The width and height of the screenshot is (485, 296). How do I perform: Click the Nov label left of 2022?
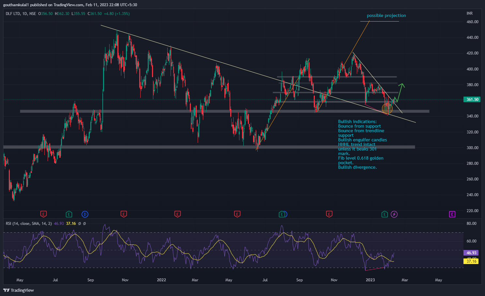125,280
